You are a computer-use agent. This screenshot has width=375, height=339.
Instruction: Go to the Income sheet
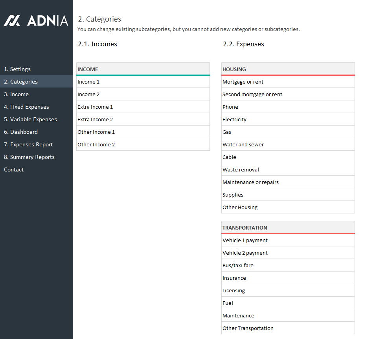click(x=16, y=94)
